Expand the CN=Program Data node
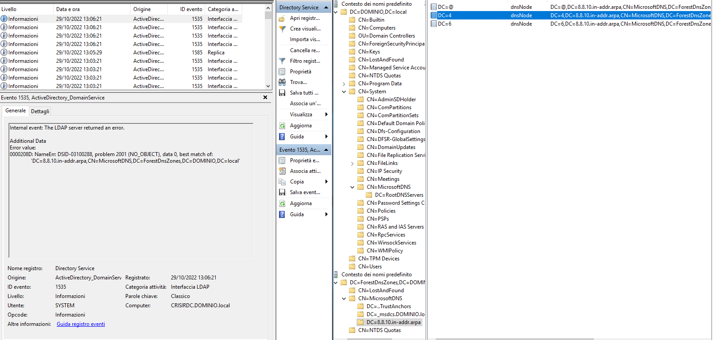The height and width of the screenshot is (340, 713). [x=344, y=84]
